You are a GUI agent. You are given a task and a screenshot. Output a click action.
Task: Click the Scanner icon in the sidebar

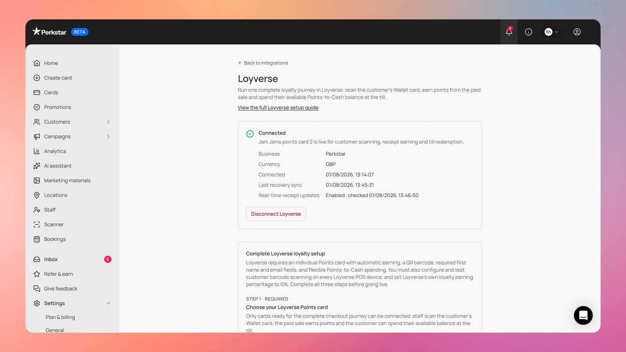[x=37, y=224]
